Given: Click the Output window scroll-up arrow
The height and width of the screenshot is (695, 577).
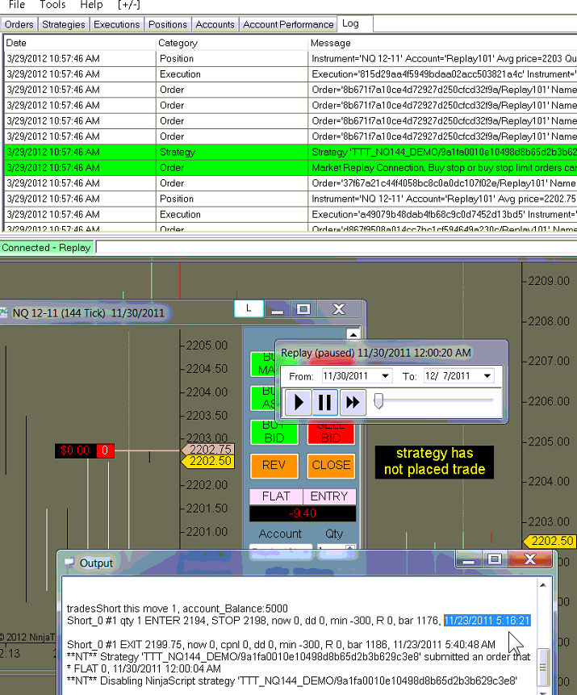Looking at the screenshot, I should tap(543, 585).
